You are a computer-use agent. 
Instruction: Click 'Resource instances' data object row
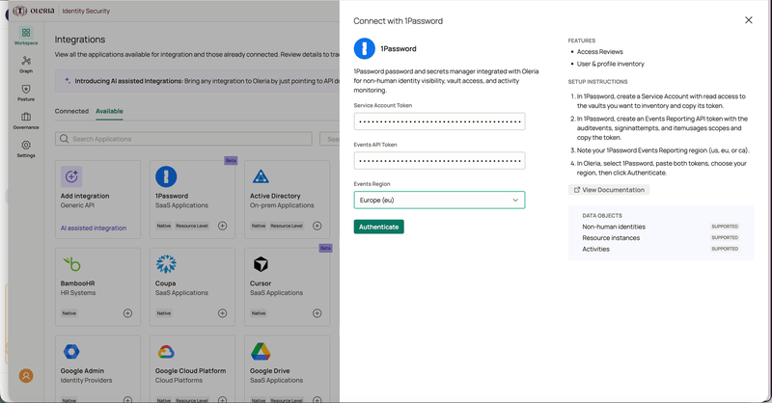point(660,238)
